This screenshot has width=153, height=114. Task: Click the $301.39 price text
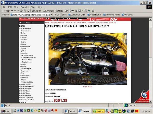tap(60, 101)
